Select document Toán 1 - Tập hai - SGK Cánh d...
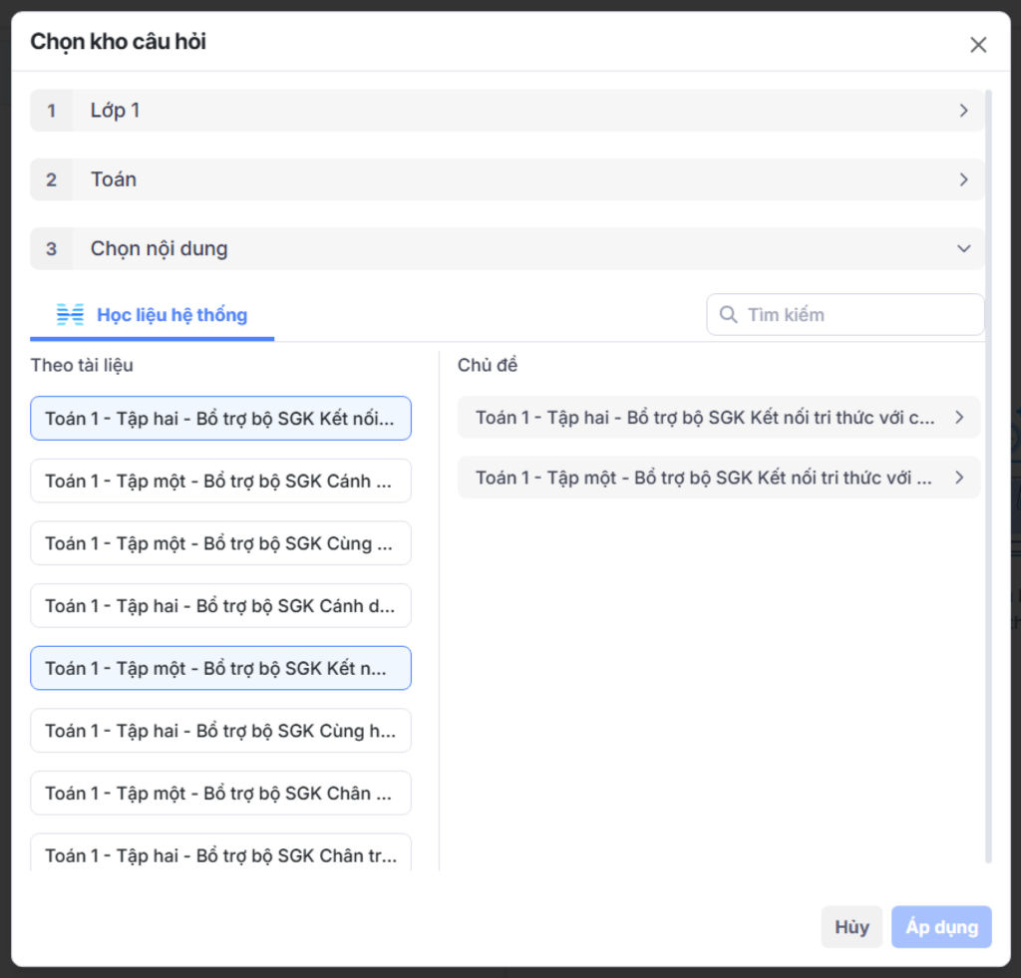The image size is (1021, 978). tap(220, 606)
